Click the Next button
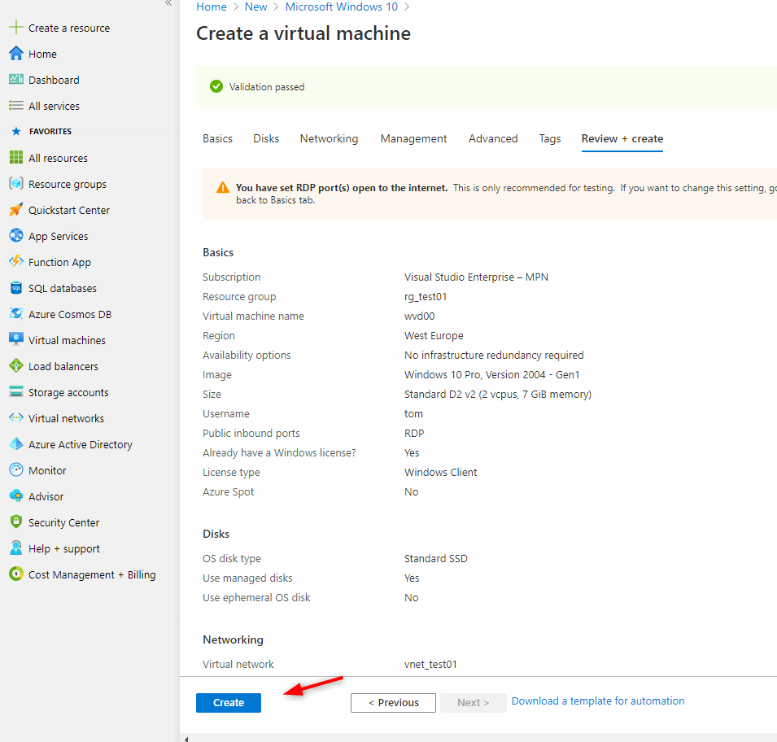This screenshot has width=777, height=742. [x=474, y=702]
